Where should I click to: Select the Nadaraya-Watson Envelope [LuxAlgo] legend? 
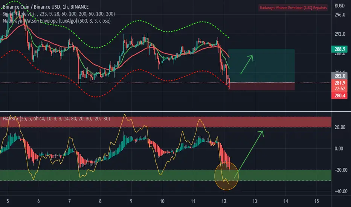pyautogui.click(x=56, y=21)
